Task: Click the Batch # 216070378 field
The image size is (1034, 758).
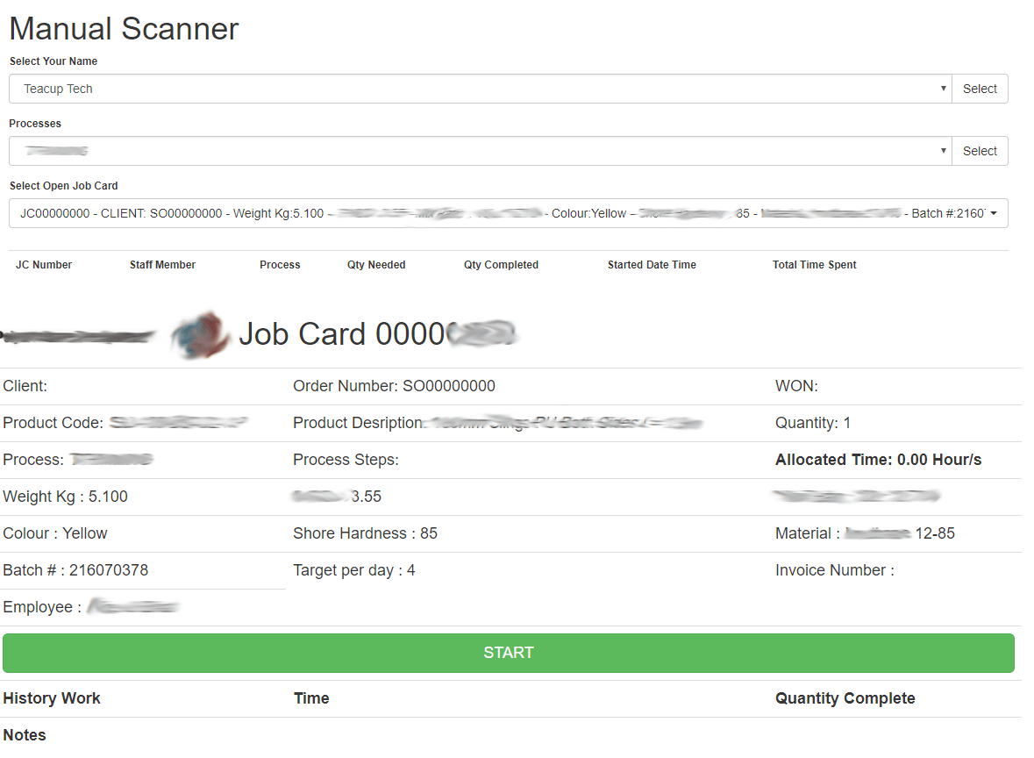Action: tap(75, 570)
